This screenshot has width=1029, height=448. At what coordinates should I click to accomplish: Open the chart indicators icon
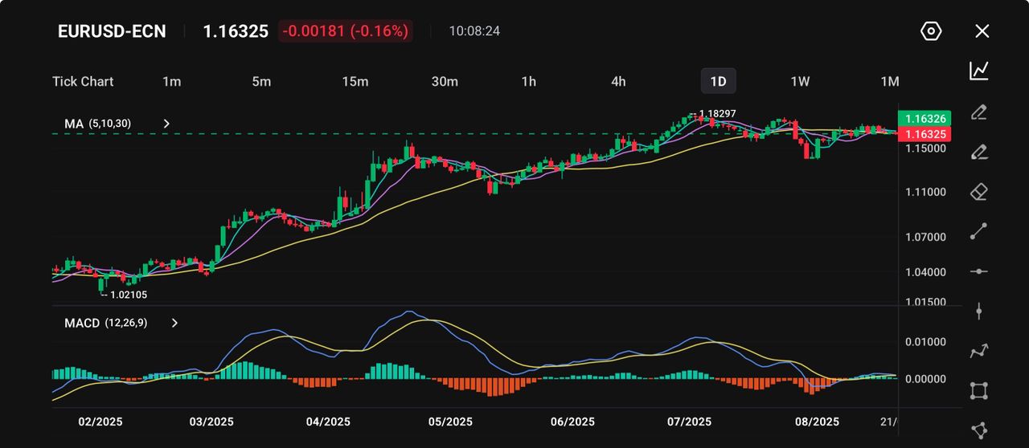[x=978, y=71]
